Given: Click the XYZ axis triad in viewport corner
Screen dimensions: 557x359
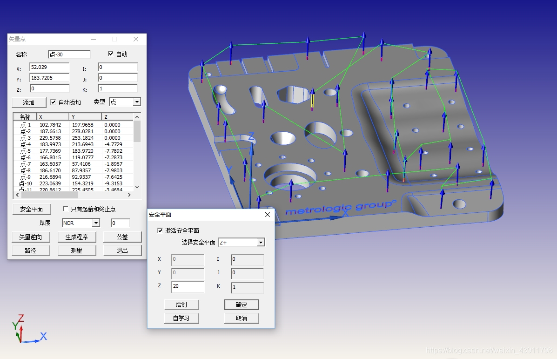Looking at the screenshot, I should 29,329.
